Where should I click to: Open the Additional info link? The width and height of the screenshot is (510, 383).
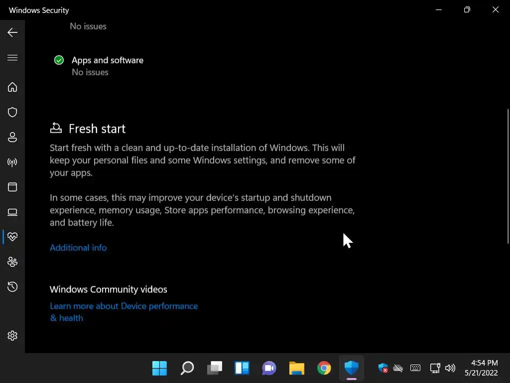[78, 247]
